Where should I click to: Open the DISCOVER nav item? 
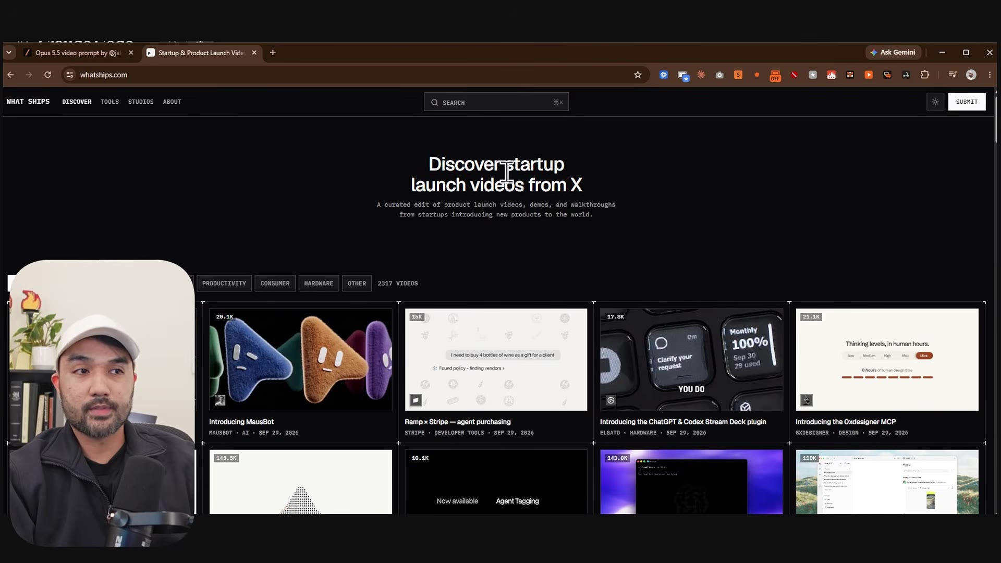(x=77, y=102)
